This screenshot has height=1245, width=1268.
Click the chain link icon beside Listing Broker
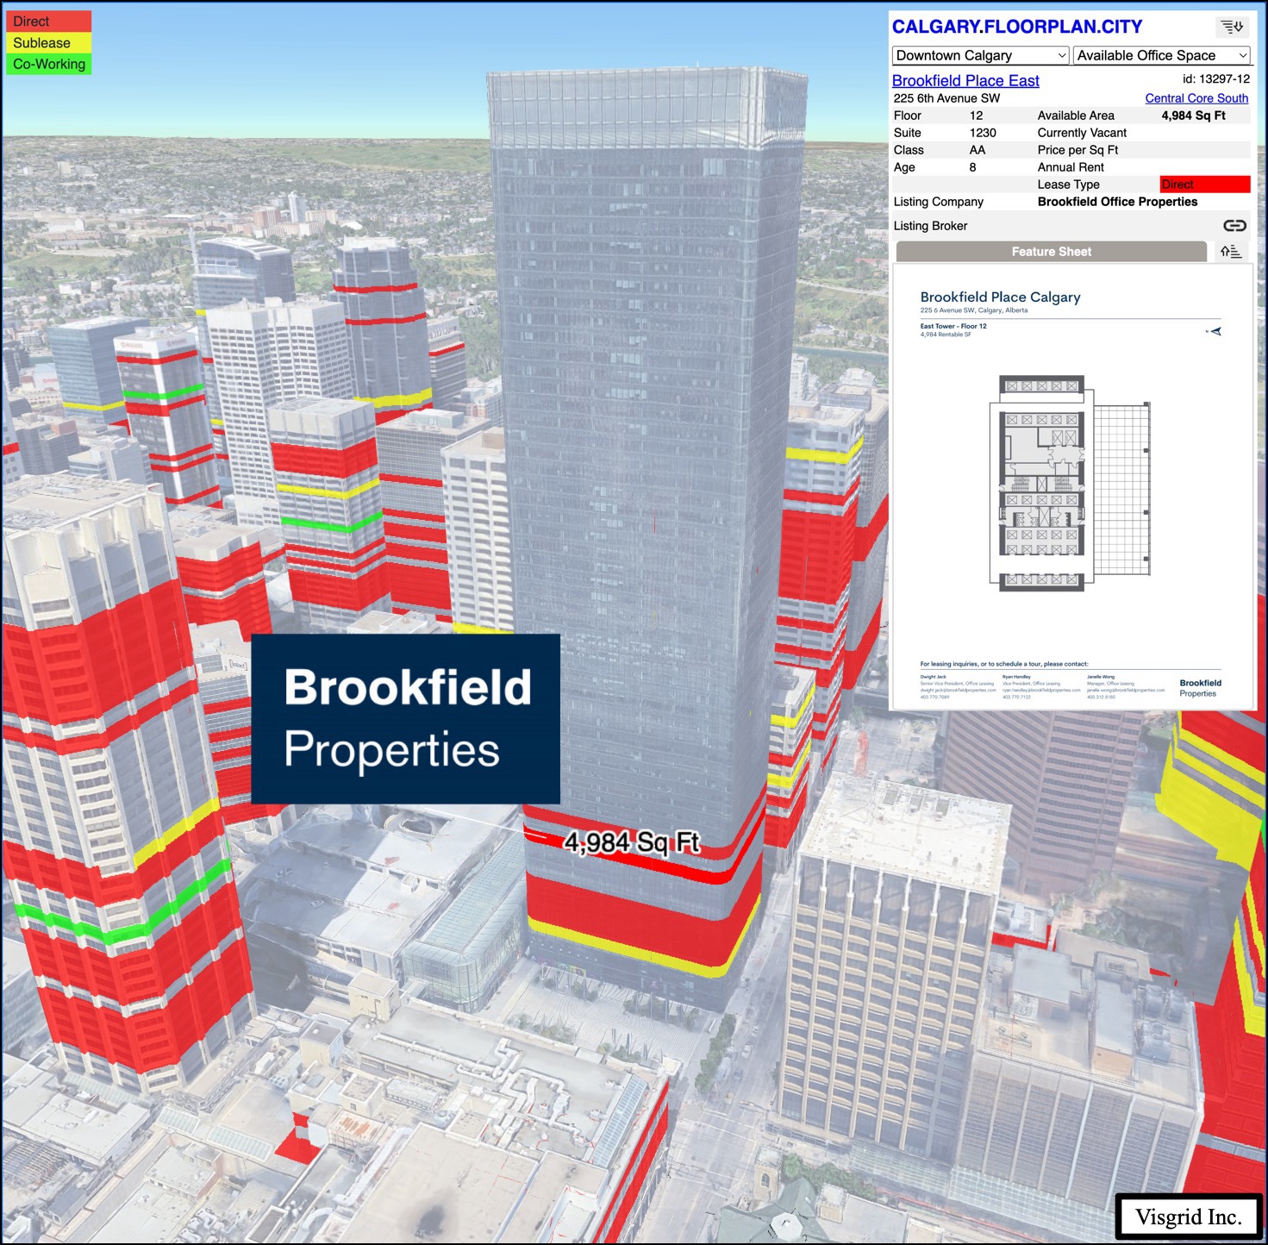(1234, 226)
